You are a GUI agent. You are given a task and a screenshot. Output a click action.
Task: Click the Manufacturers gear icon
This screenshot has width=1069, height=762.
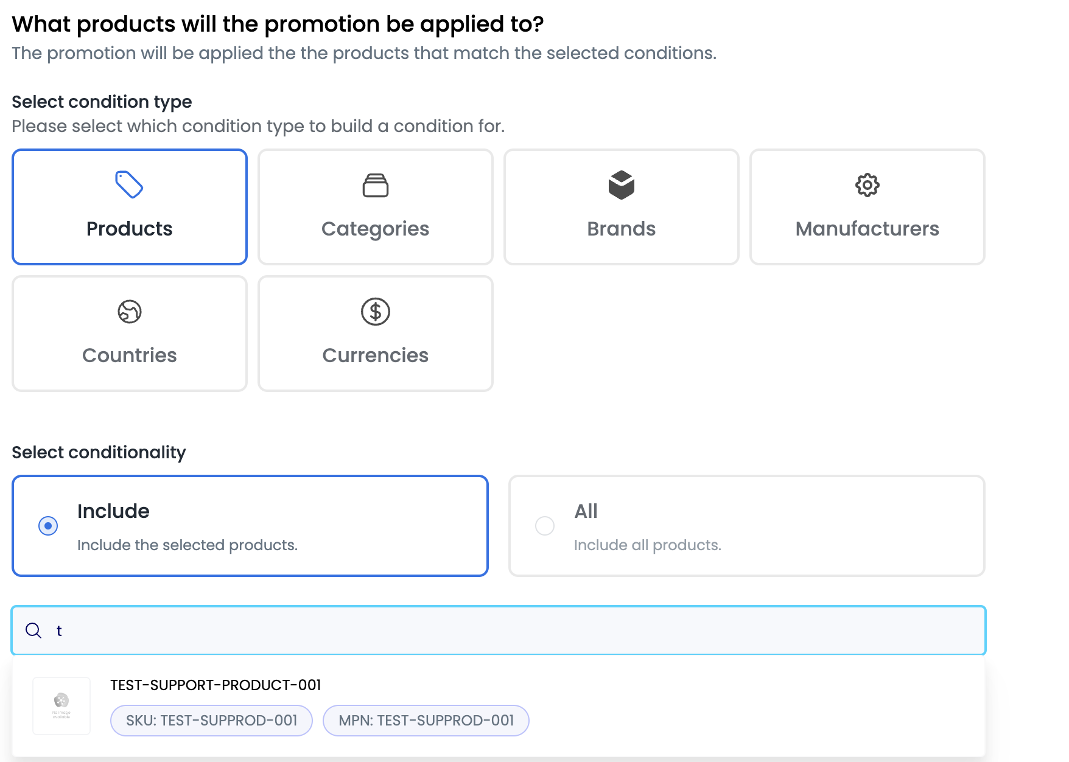click(867, 185)
